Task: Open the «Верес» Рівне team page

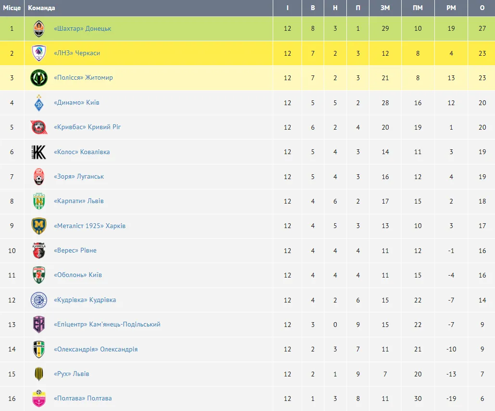Action: pos(75,251)
